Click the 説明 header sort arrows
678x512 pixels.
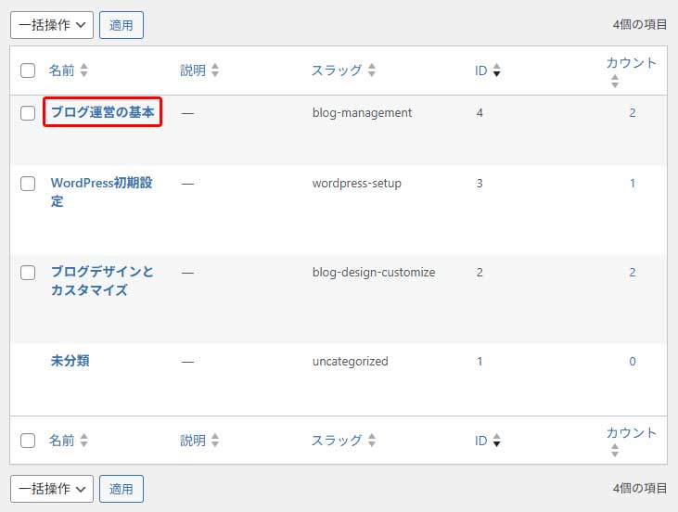215,70
